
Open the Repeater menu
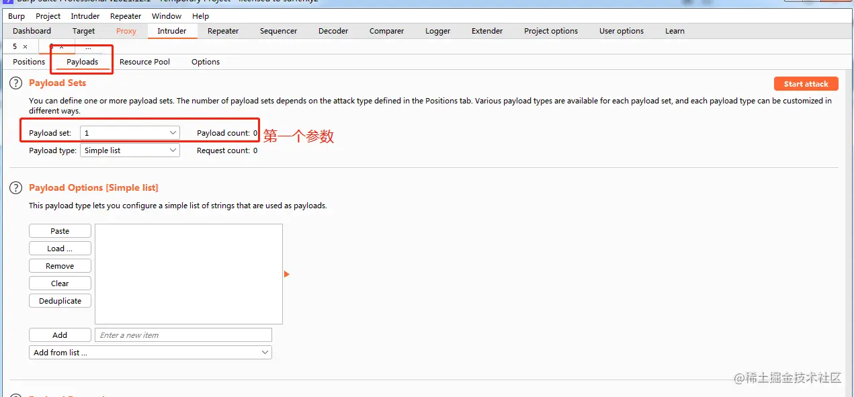[126, 16]
